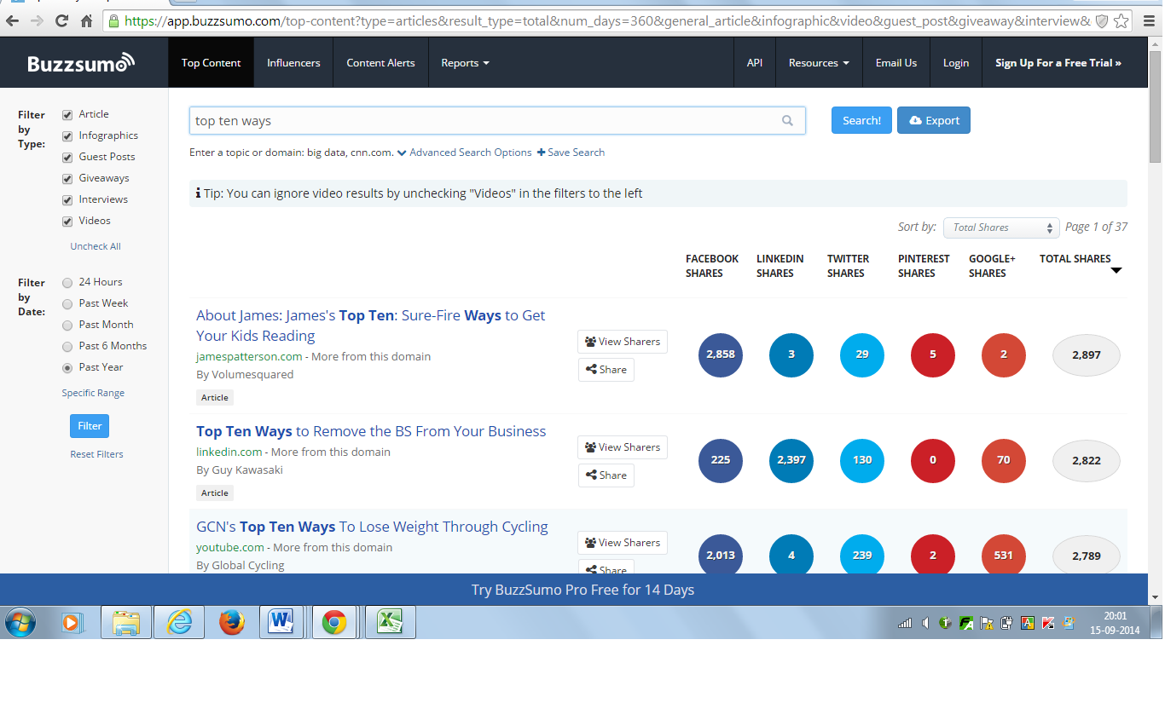
Task: Click the browser home icon
Action: pos(86,20)
